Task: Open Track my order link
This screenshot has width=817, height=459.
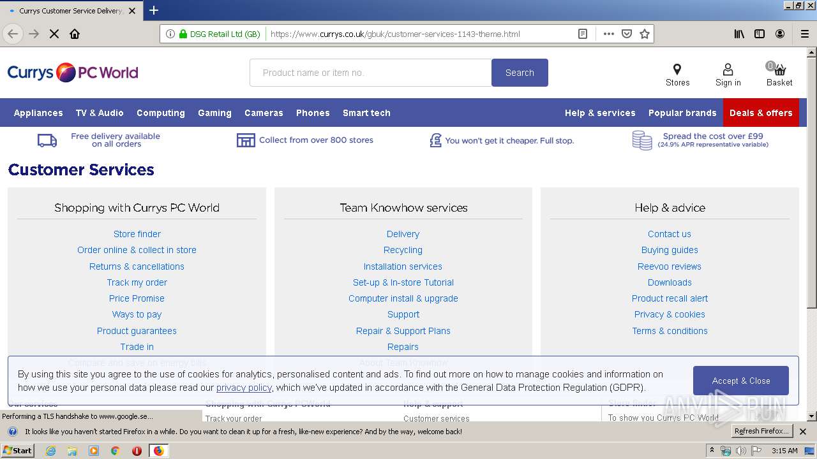Action: tap(137, 282)
